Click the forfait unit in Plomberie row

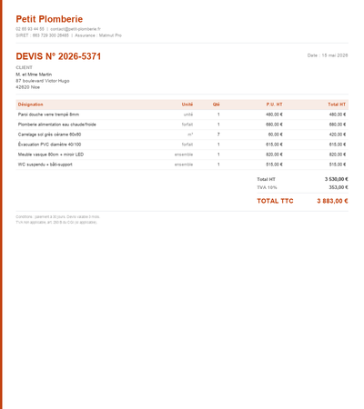187,125
